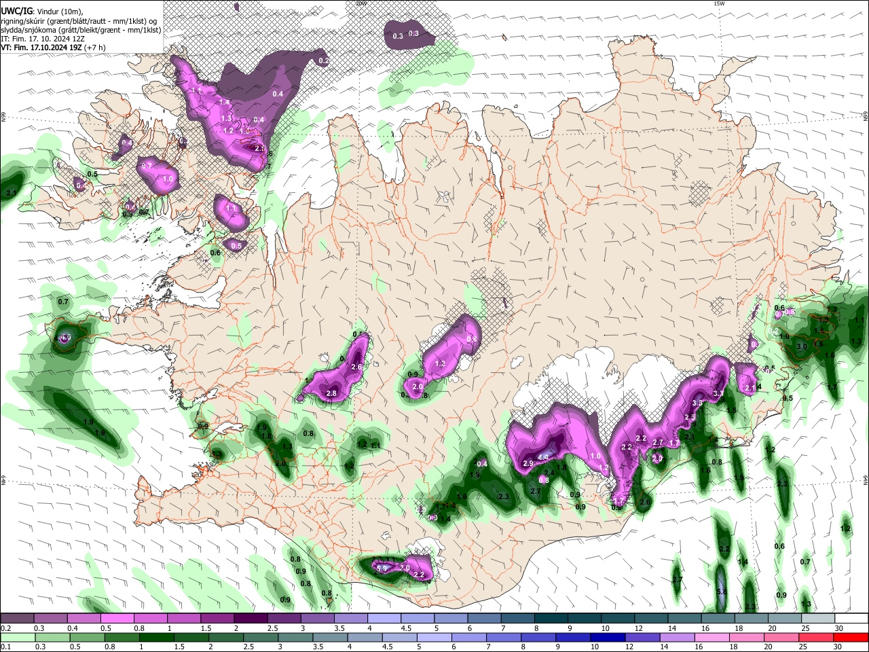Click the '15W' longitude label at the top edge
Image resolution: width=869 pixels, height=652 pixels.
coord(719,3)
